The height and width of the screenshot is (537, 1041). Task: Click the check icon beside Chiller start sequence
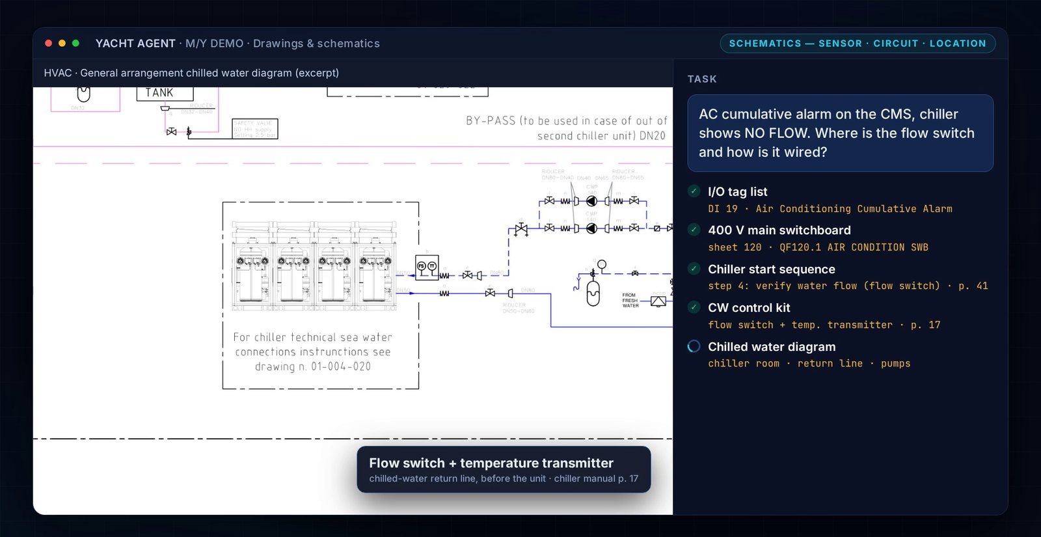(x=694, y=269)
